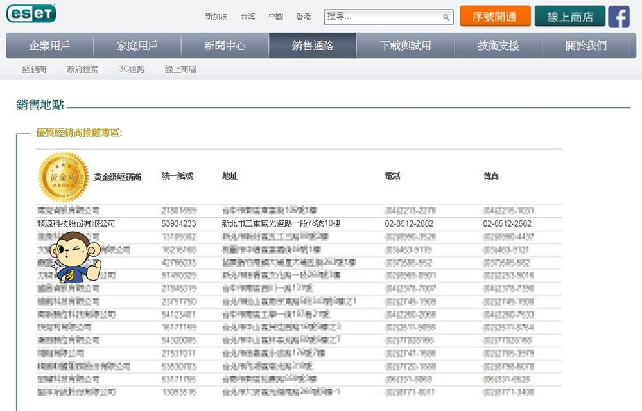Click the 傳真 column header
Screen dimensions: 642x411
(x=491, y=176)
